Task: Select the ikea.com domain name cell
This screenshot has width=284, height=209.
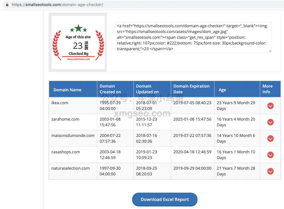Action: pos(73,106)
